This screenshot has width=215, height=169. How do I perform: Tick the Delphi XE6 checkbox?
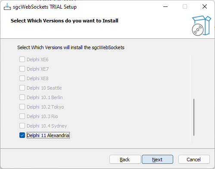(x=22, y=59)
